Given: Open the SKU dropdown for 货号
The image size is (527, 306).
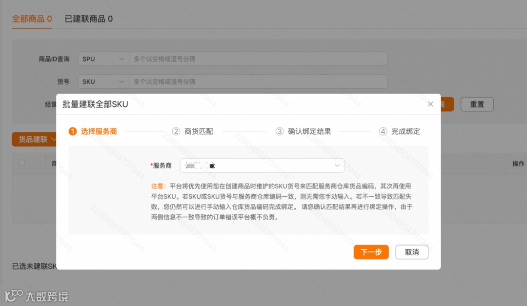Looking at the screenshot, I should [x=103, y=81].
